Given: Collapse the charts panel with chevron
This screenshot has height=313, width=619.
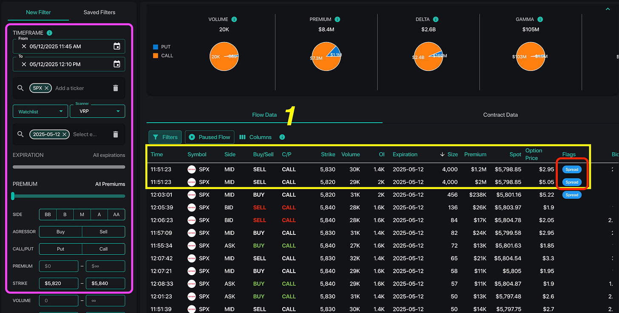Looking at the screenshot, I should tap(607, 9).
